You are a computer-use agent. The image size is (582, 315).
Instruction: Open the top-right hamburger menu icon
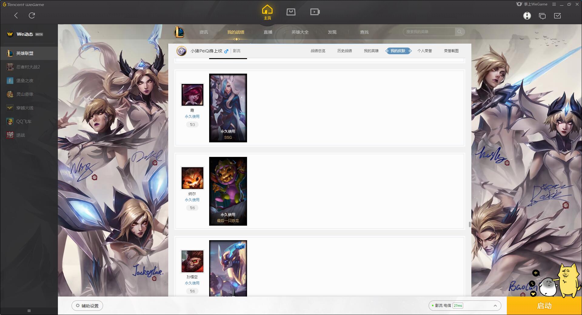point(554,4)
